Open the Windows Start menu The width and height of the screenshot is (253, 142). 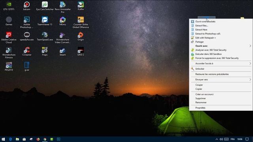pyautogui.click(x=3, y=139)
